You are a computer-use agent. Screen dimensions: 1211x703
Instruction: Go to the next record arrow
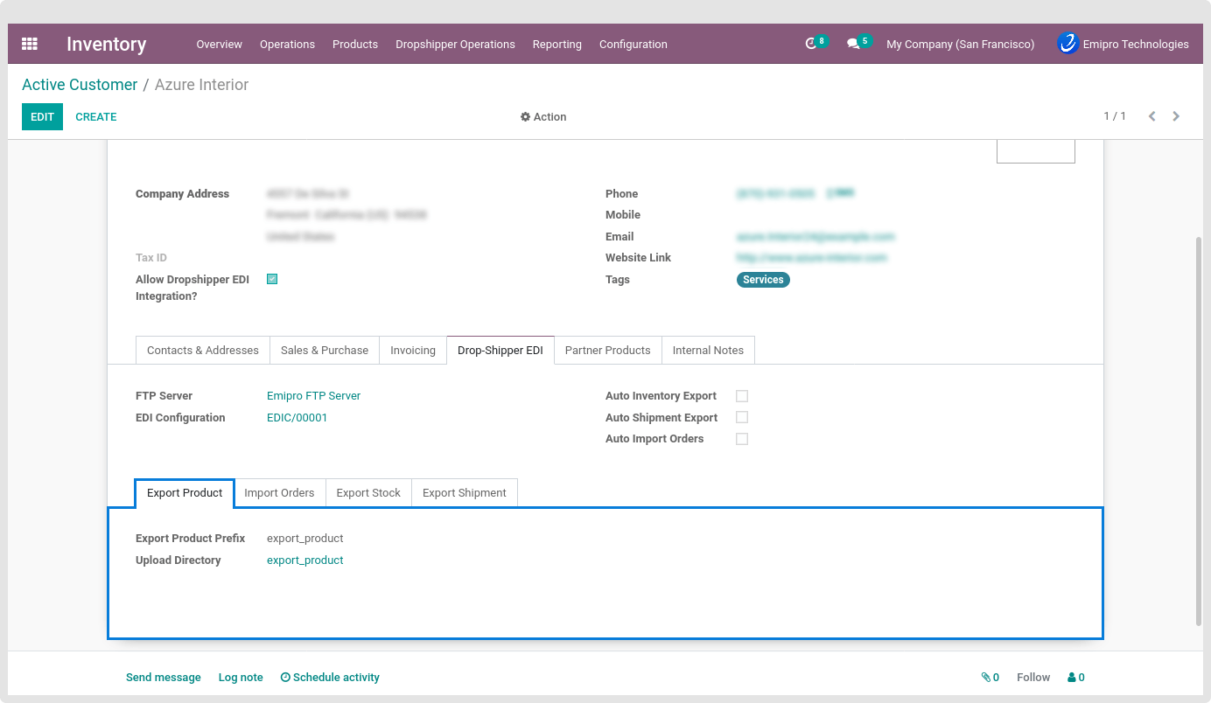[1176, 116]
